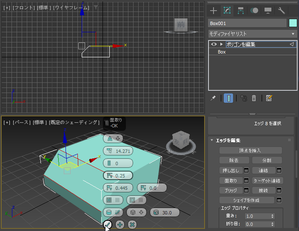Click the caddy 0.0 value field
The height and width of the screenshot is (231, 299).
(152, 188)
